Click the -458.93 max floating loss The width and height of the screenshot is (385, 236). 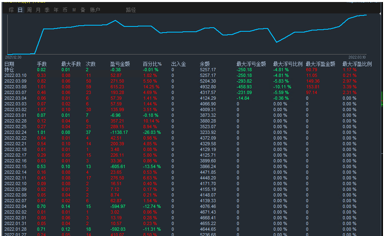[x=244, y=87]
